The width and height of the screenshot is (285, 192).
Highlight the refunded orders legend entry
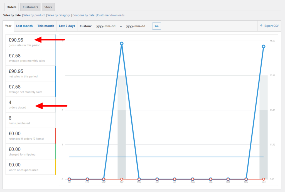pyautogui.click(x=31, y=136)
